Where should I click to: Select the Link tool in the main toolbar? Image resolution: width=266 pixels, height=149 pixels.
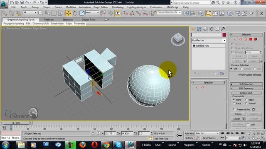click(5, 13)
